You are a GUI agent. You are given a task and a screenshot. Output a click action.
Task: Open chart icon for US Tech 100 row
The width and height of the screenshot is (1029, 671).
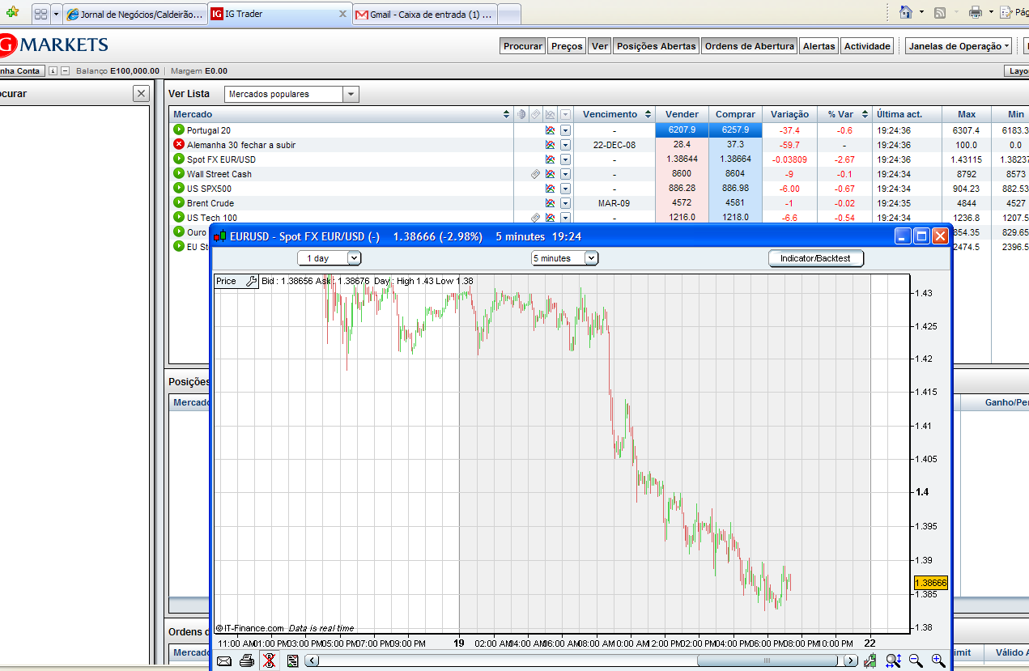click(550, 218)
